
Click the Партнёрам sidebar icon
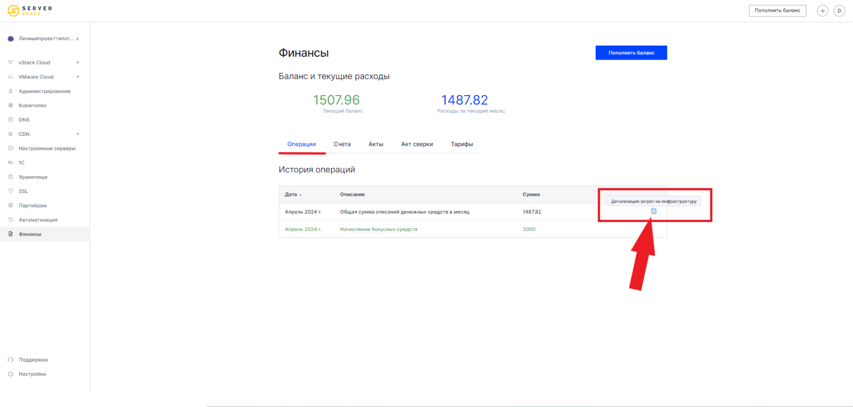pyautogui.click(x=10, y=205)
